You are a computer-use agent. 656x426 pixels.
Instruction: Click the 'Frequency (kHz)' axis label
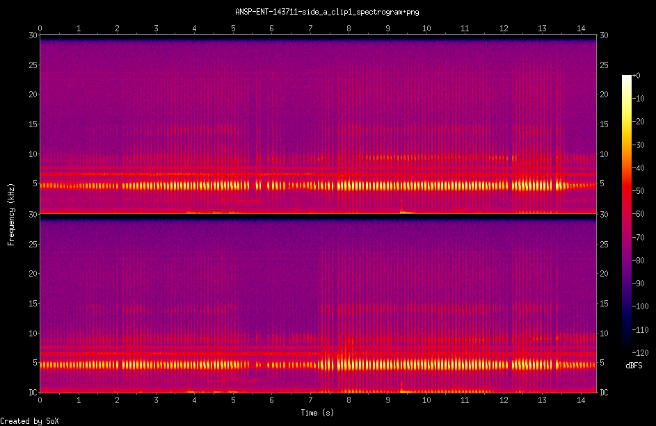(x=11, y=214)
